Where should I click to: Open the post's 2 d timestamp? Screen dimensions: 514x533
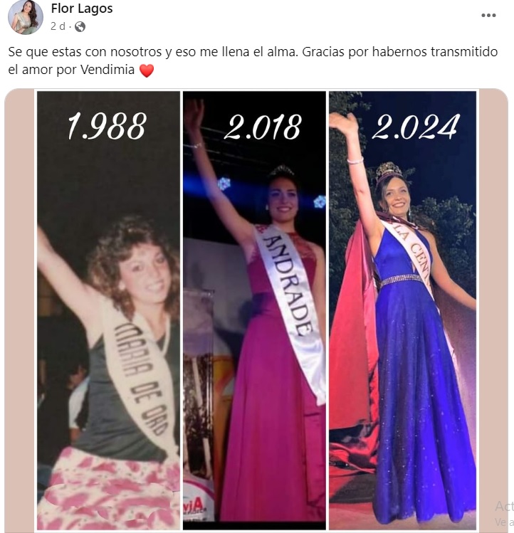coord(58,26)
